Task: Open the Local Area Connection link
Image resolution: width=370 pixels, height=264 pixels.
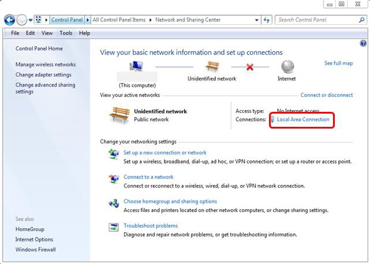Action: pos(303,119)
